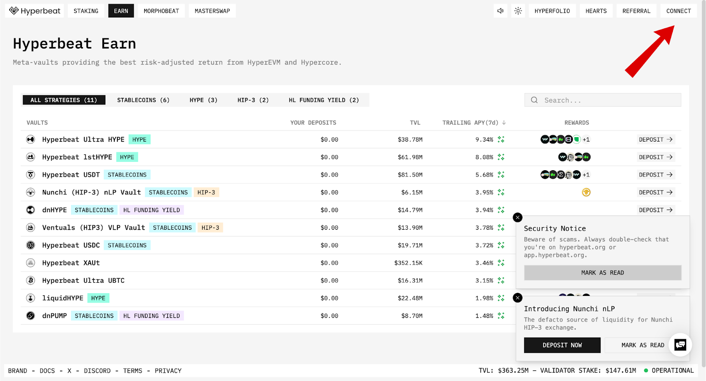Go to Morphobeat
Image resolution: width=706 pixels, height=381 pixels.
tap(161, 11)
